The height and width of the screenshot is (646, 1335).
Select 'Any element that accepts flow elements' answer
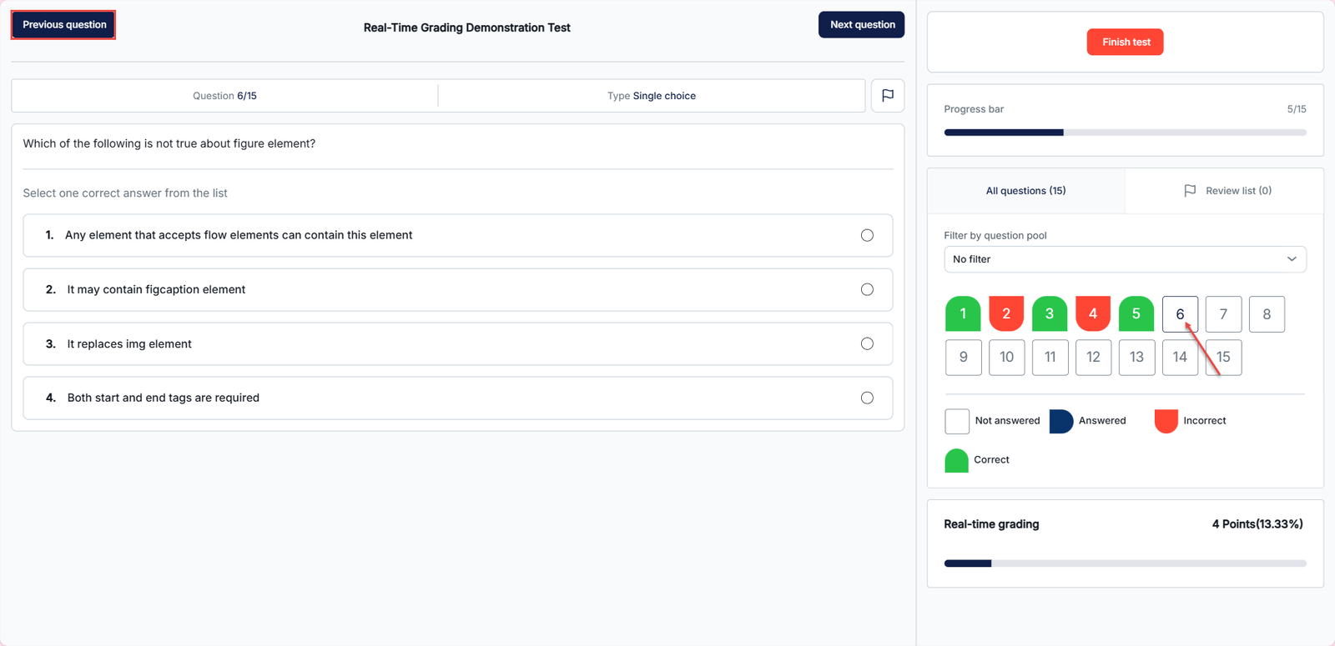point(867,235)
